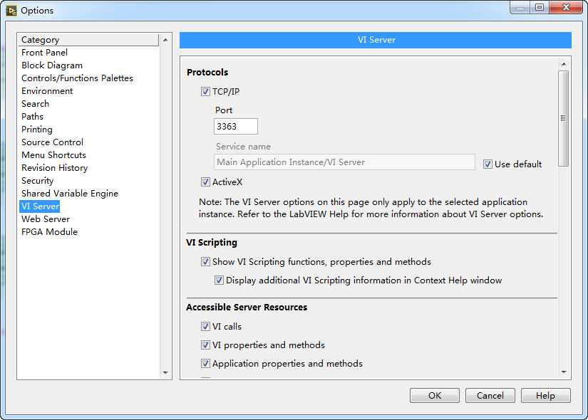Select Shared Variable Engine category
The width and height of the screenshot is (588, 420).
point(70,194)
